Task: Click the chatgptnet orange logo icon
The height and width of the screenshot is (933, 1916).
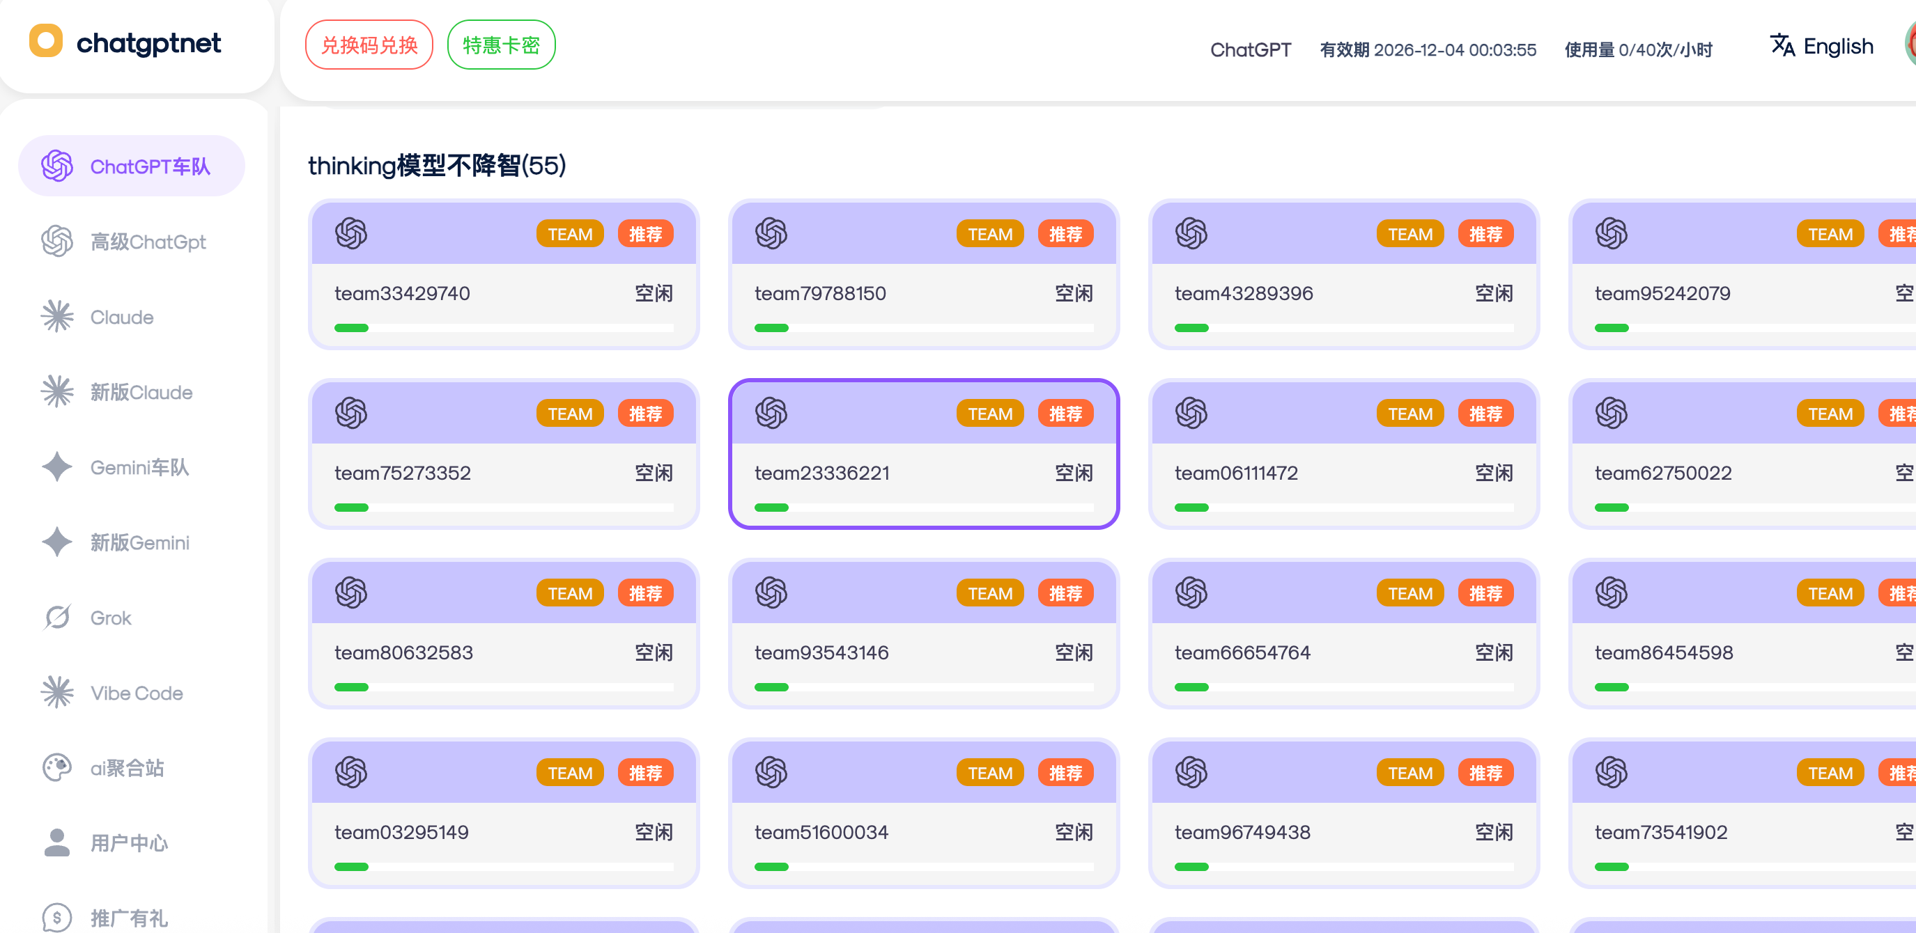Action: tap(45, 41)
